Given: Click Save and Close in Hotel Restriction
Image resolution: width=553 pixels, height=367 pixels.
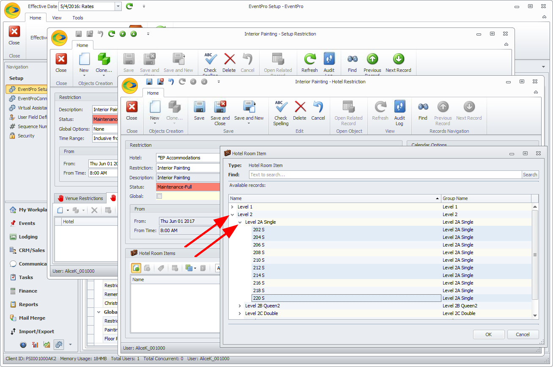Looking at the screenshot, I should coord(220,113).
